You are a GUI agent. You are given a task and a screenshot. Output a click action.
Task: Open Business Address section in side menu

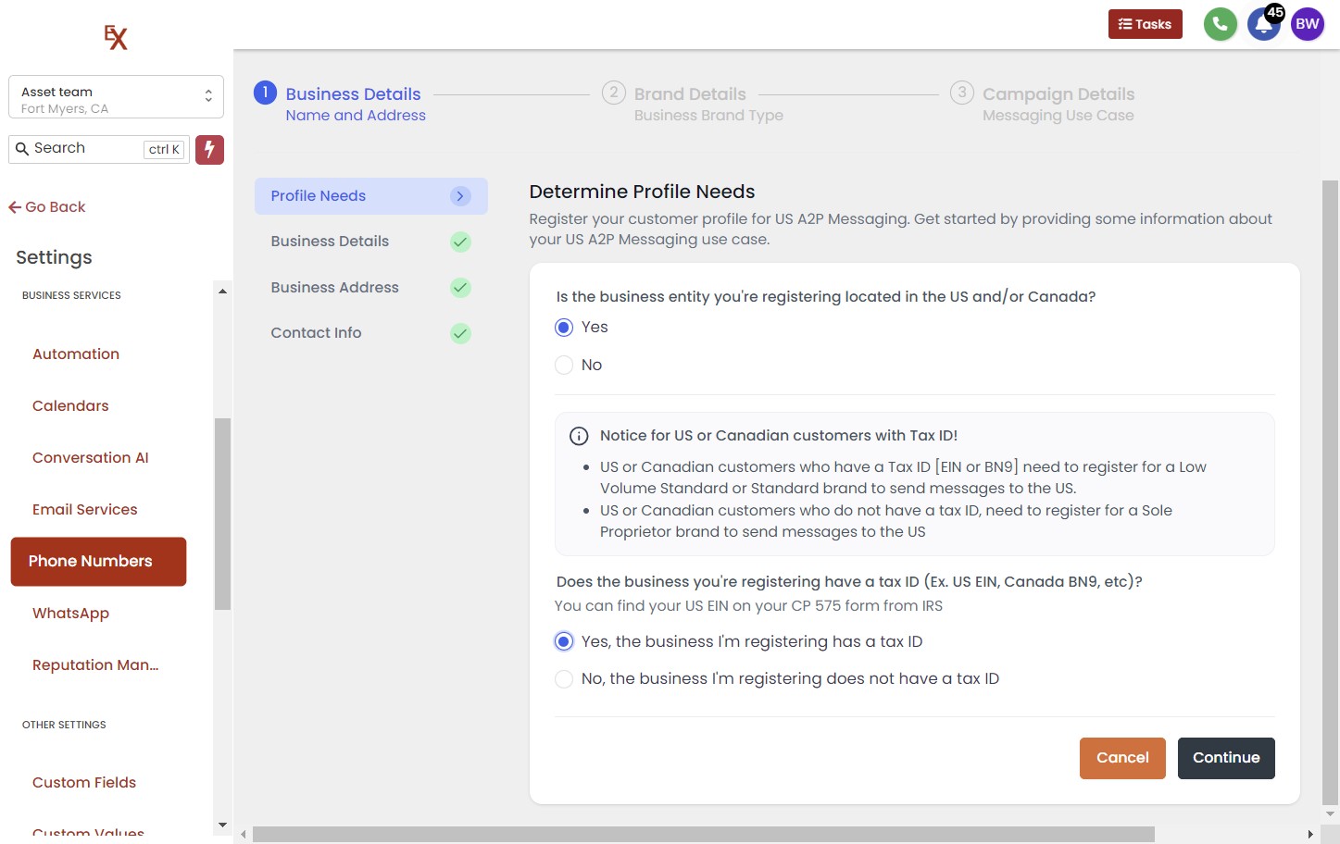(x=334, y=288)
